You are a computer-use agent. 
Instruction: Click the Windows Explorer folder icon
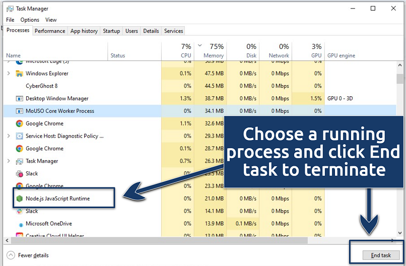pyautogui.click(x=20, y=74)
